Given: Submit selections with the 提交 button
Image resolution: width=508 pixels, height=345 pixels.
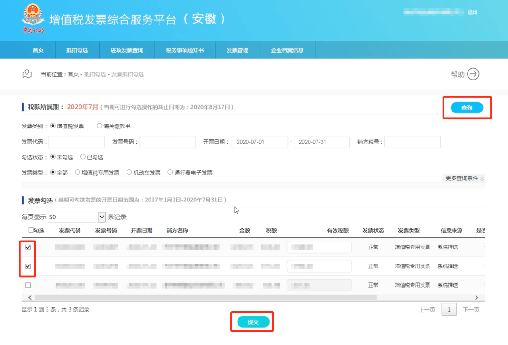Looking at the screenshot, I should 253,321.
